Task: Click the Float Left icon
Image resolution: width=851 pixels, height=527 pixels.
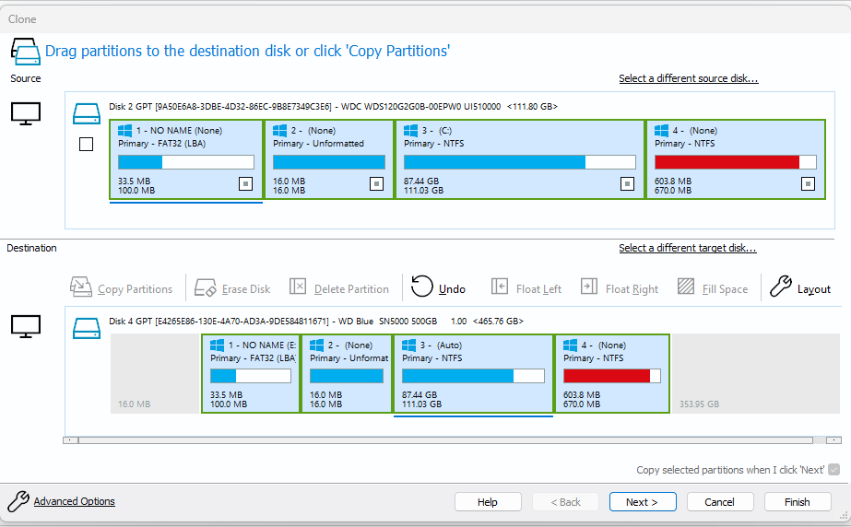Action: click(x=499, y=287)
